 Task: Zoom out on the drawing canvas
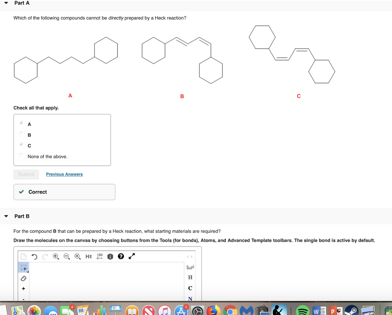click(x=67, y=256)
